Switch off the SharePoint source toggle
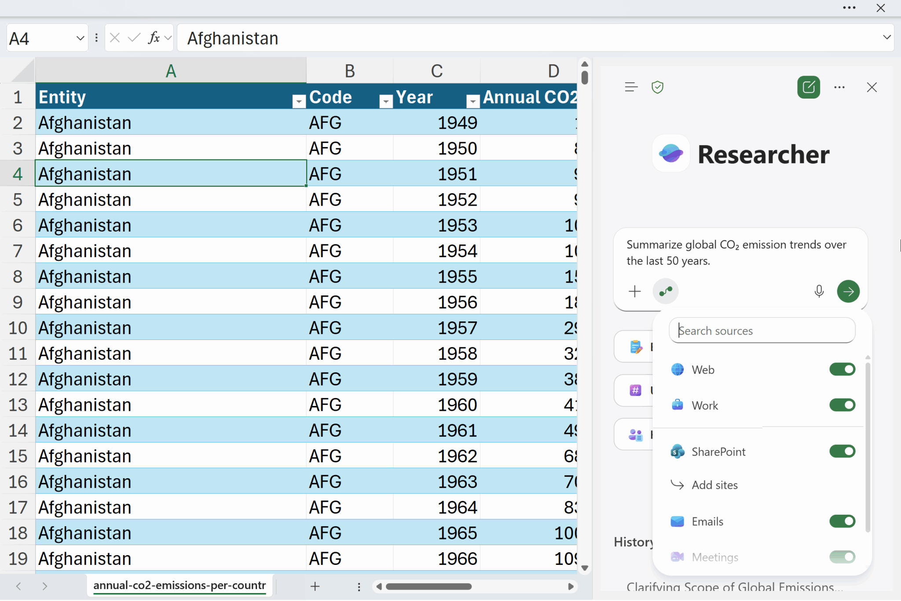The image size is (901, 601). click(842, 451)
